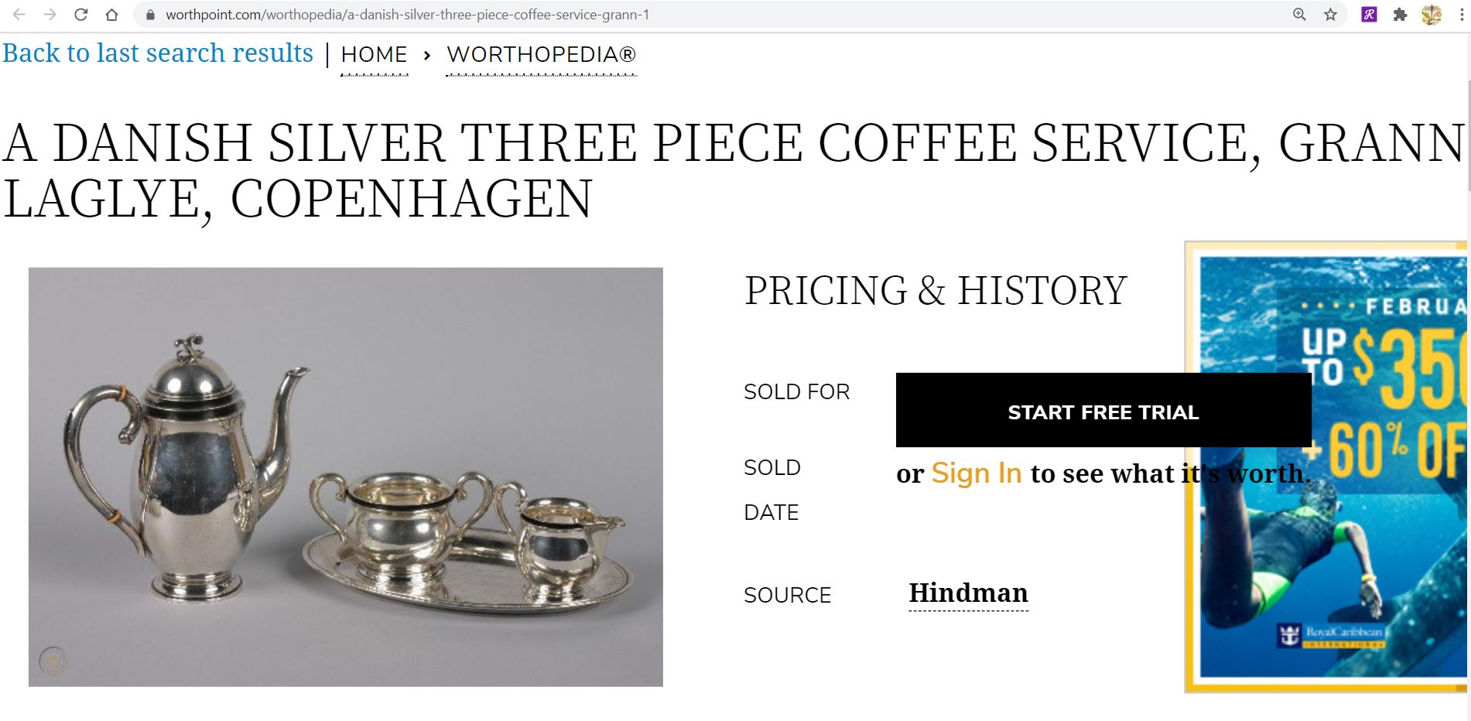Go back to last search results
Image resolution: width=1471 pixels, height=721 pixels.
[159, 53]
